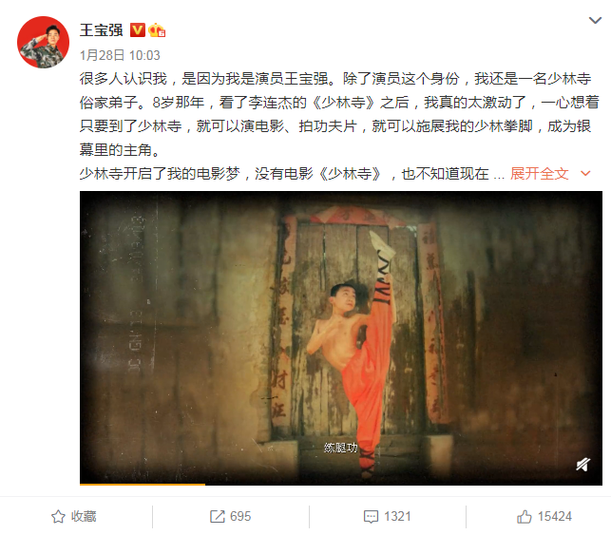611x535 pixels.
Task: Toggle like via the 15424 count
Action: (555, 517)
